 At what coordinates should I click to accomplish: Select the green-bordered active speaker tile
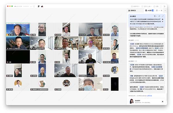point(18,29)
